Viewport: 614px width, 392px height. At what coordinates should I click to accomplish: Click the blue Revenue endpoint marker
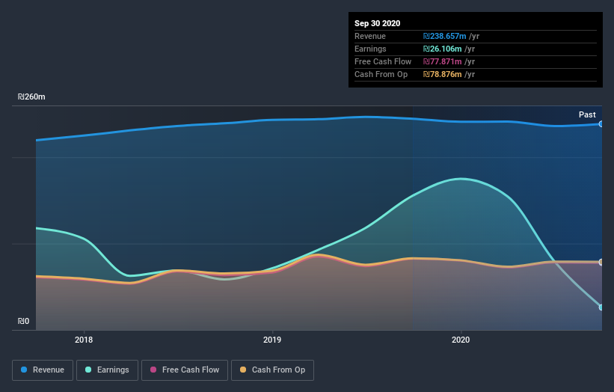(601, 124)
